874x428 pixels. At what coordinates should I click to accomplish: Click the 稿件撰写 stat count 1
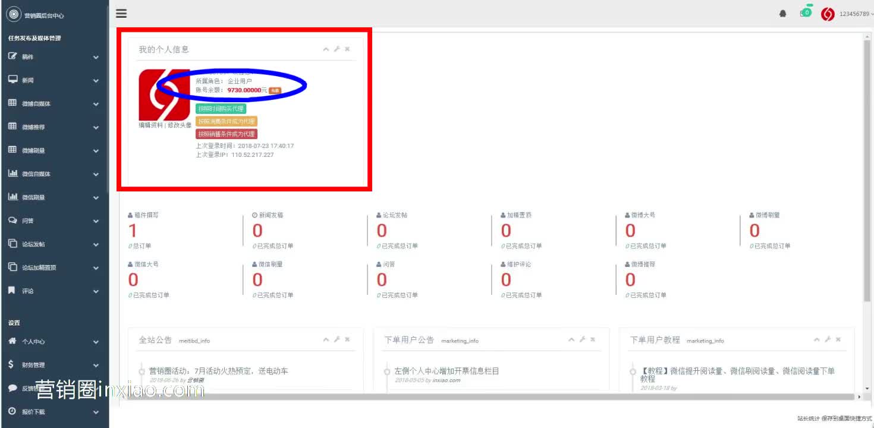tap(133, 231)
